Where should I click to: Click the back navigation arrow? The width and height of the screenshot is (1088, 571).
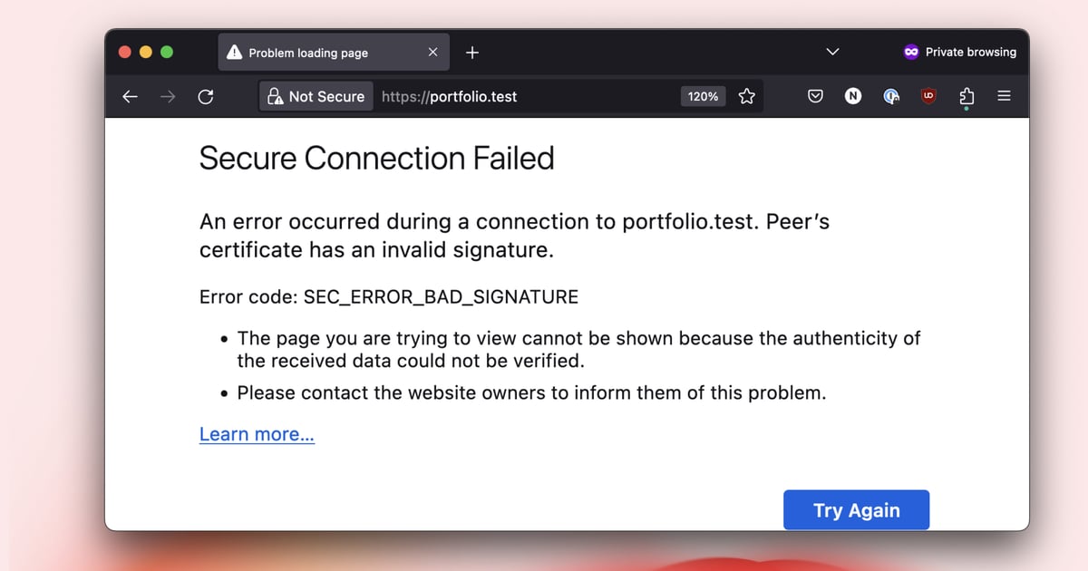point(130,96)
